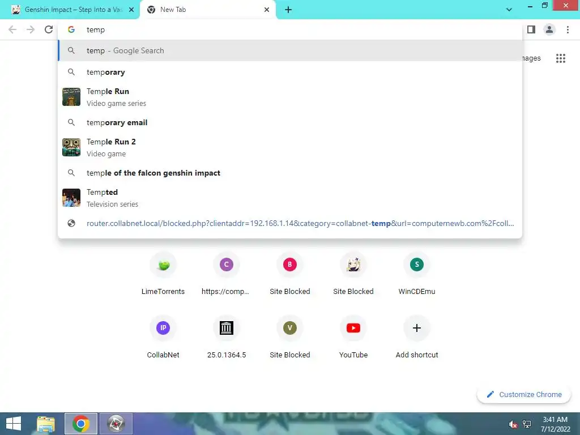The image size is (580, 435).
Task: Open the LimeTorrents shortcut
Action: pos(163,274)
